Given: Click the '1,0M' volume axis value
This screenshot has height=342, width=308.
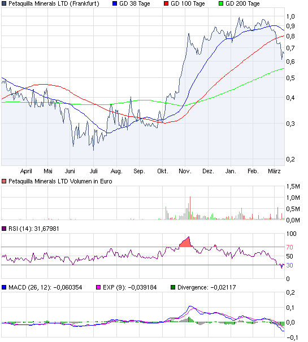Looking at the screenshot, I should (x=293, y=198).
